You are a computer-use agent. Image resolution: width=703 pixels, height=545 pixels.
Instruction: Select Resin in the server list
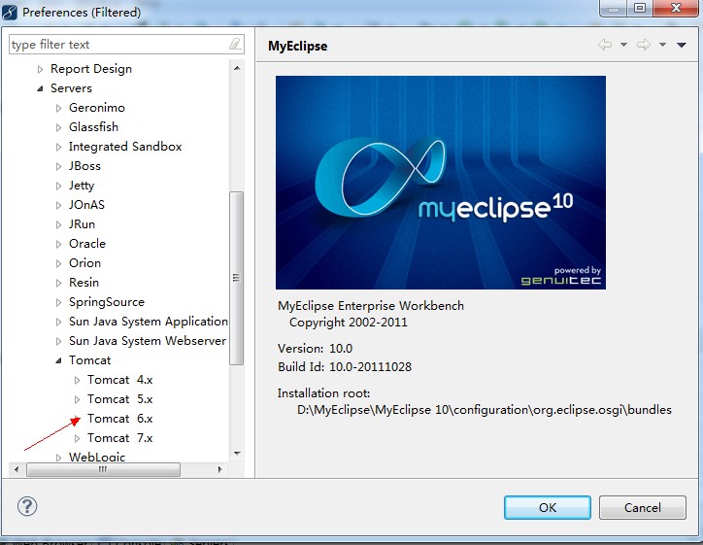[84, 282]
